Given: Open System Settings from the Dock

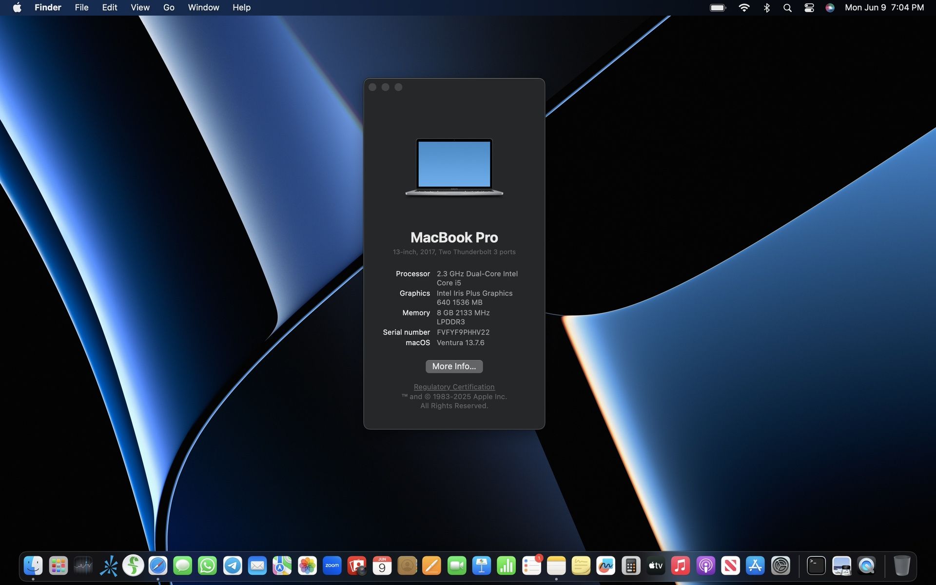Looking at the screenshot, I should [x=780, y=565].
